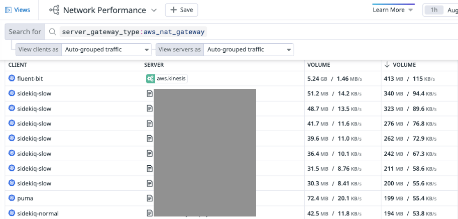
Task: Select the sidekiq-normal client name
Action: (x=38, y=213)
